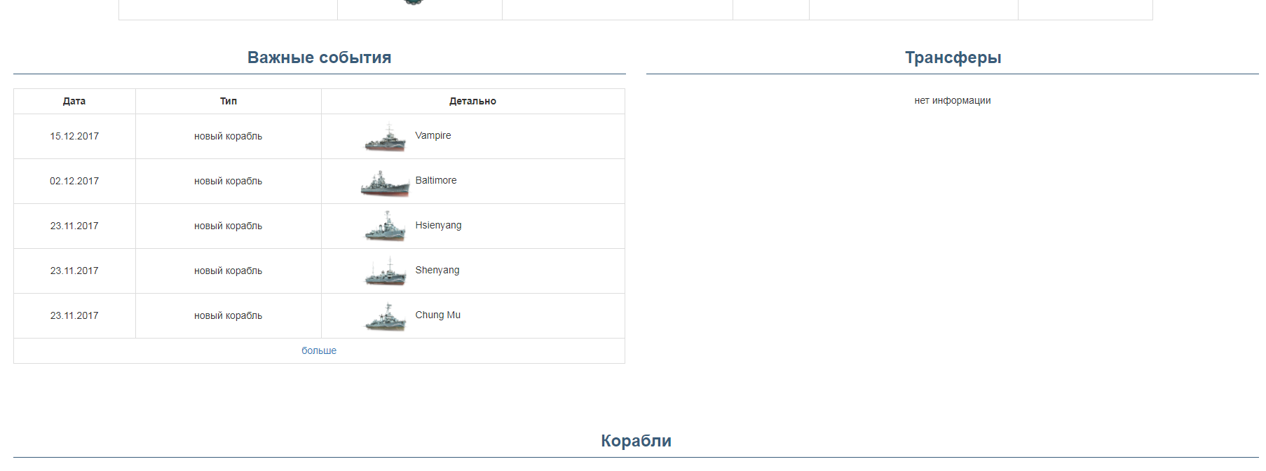Click the Hsienyang ship icon
Image resolution: width=1266 pixels, height=471 pixels.
(385, 226)
